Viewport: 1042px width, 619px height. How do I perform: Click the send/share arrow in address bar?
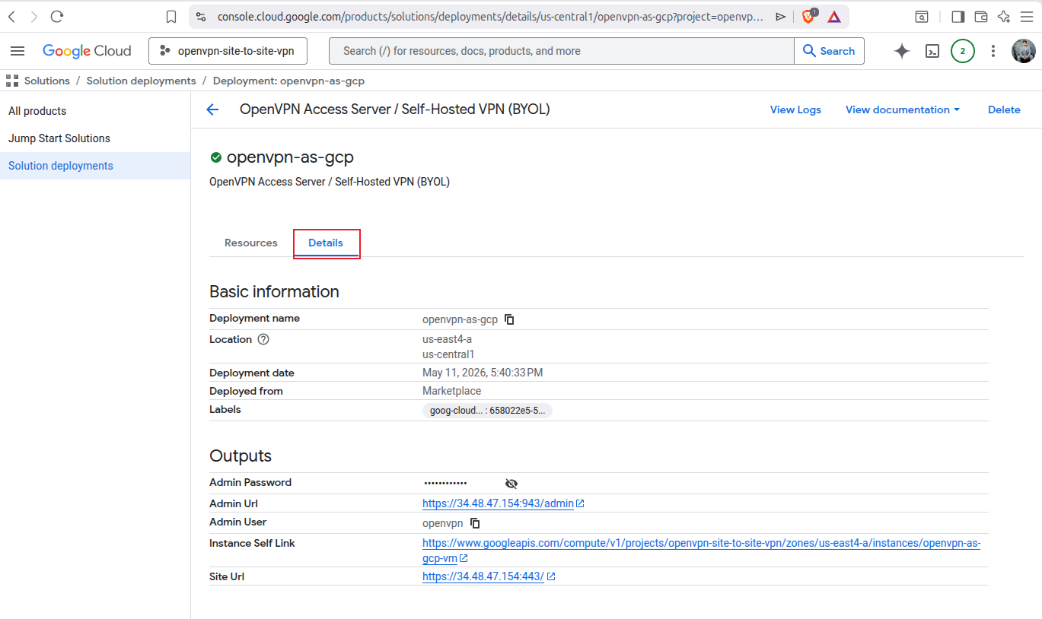coord(780,17)
